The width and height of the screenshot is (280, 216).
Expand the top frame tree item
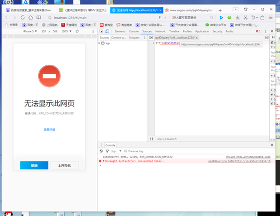pyautogui.click(x=99, y=43)
